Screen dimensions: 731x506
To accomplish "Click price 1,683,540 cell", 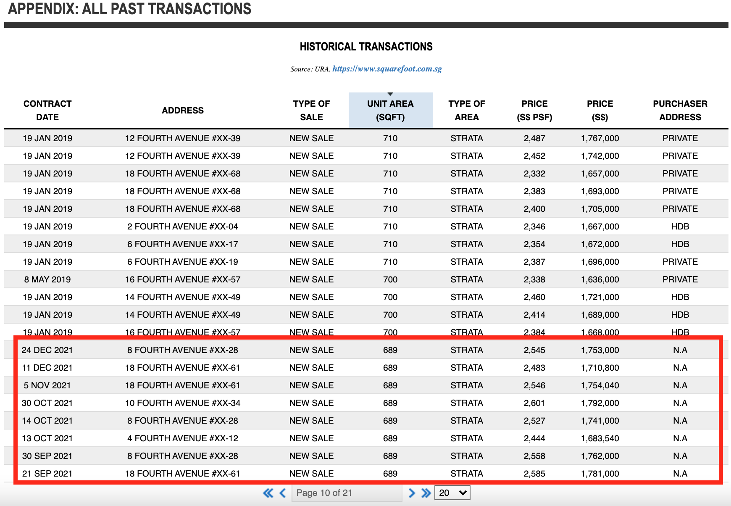I will pos(600,438).
